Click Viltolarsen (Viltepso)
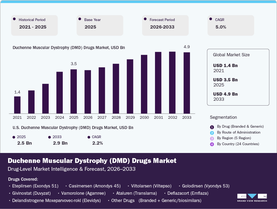This screenshot has height=209, width=277. 151,186
